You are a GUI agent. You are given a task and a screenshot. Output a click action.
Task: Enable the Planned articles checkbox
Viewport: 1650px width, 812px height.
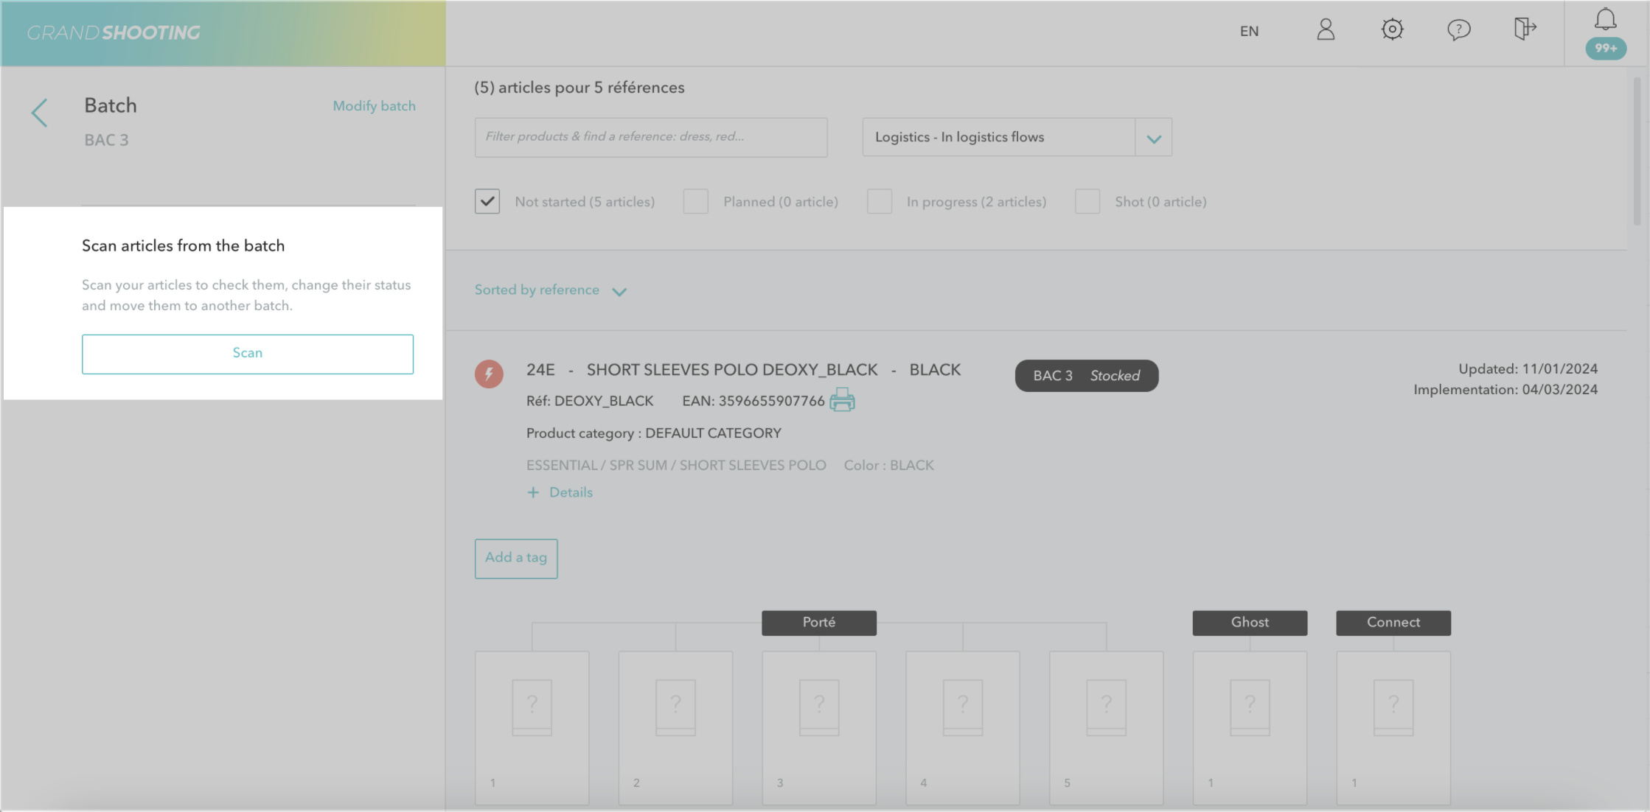click(695, 201)
